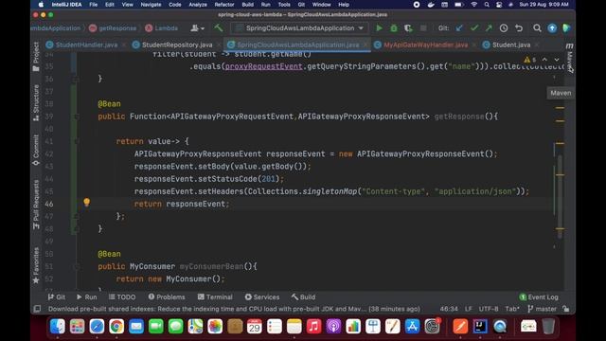Image resolution: width=606 pixels, height=341 pixels.
Task: Jump to next highlighted problem arrow
Action: coord(557,60)
